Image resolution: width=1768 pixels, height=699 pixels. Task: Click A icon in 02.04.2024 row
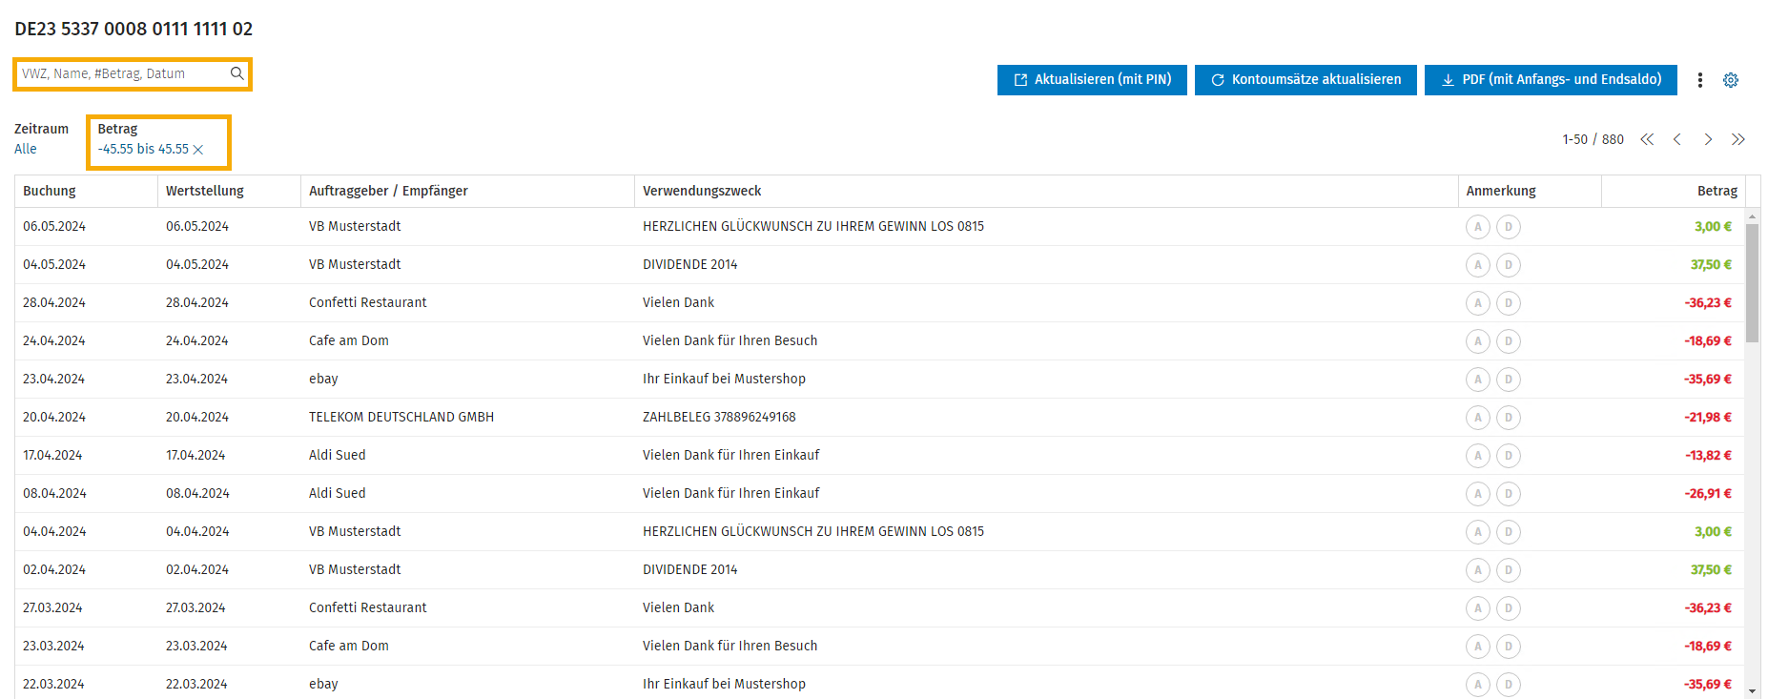1478,570
